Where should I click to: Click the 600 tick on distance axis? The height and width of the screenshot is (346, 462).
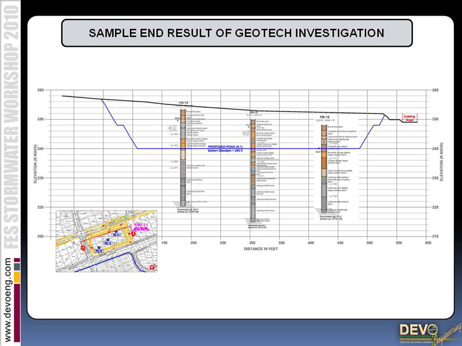(x=428, y=243)
